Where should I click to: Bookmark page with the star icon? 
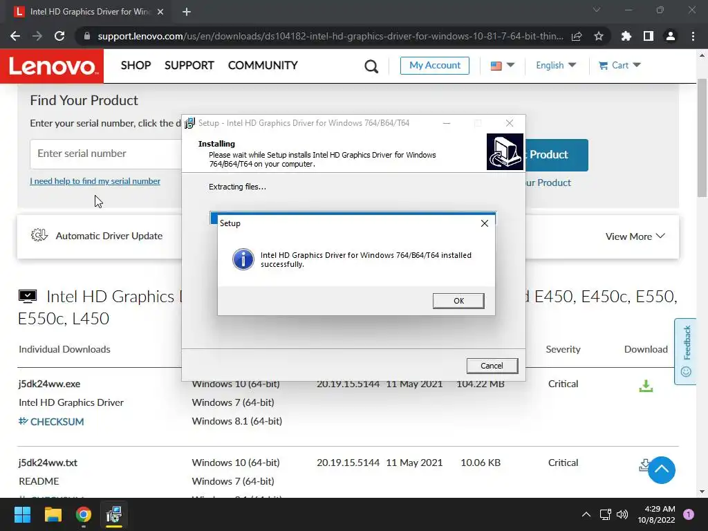599,36
